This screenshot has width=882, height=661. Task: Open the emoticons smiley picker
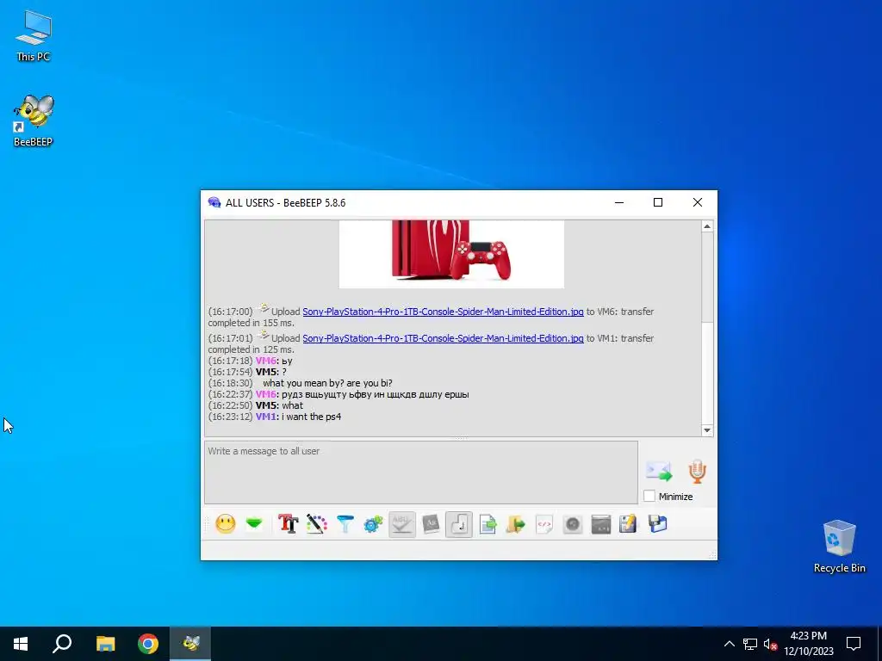(x=226, y=524)
